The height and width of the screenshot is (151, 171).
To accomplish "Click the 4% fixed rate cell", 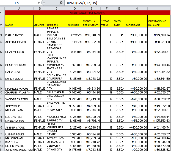I will 119,32.
